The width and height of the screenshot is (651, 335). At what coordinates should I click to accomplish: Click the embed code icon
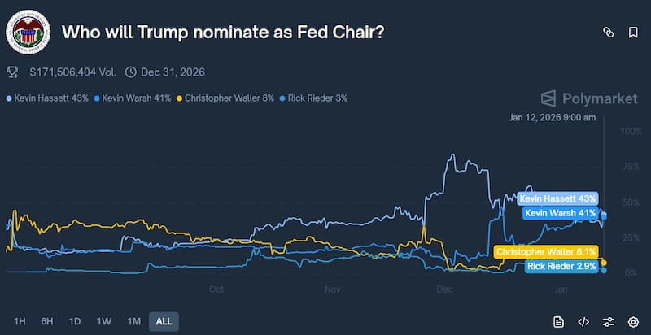coord(583,321)
